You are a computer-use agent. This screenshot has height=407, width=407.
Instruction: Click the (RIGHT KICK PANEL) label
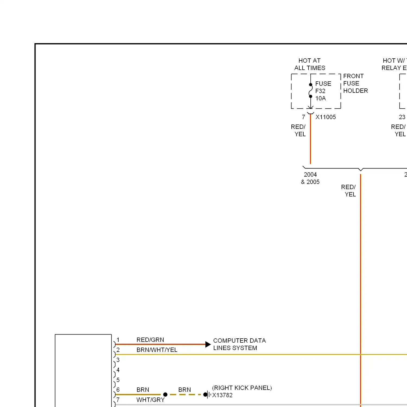[242, 388]
